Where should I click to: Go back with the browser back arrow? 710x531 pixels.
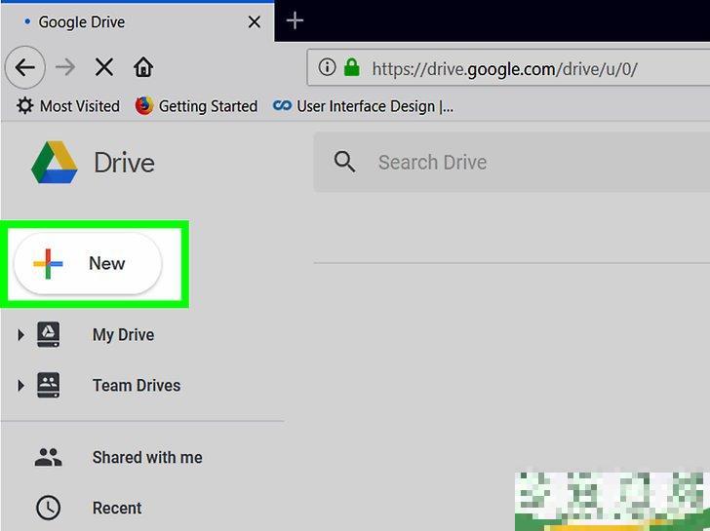tap(25, 67)
